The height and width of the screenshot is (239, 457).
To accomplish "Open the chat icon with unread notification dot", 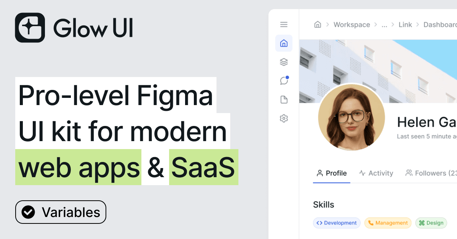I will [284, 80].
